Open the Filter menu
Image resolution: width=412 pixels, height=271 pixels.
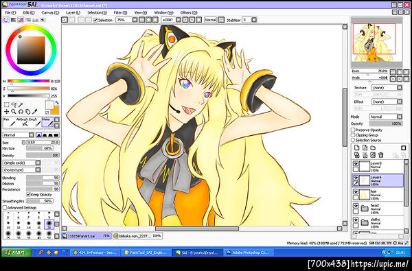click(x=120, y=12)
